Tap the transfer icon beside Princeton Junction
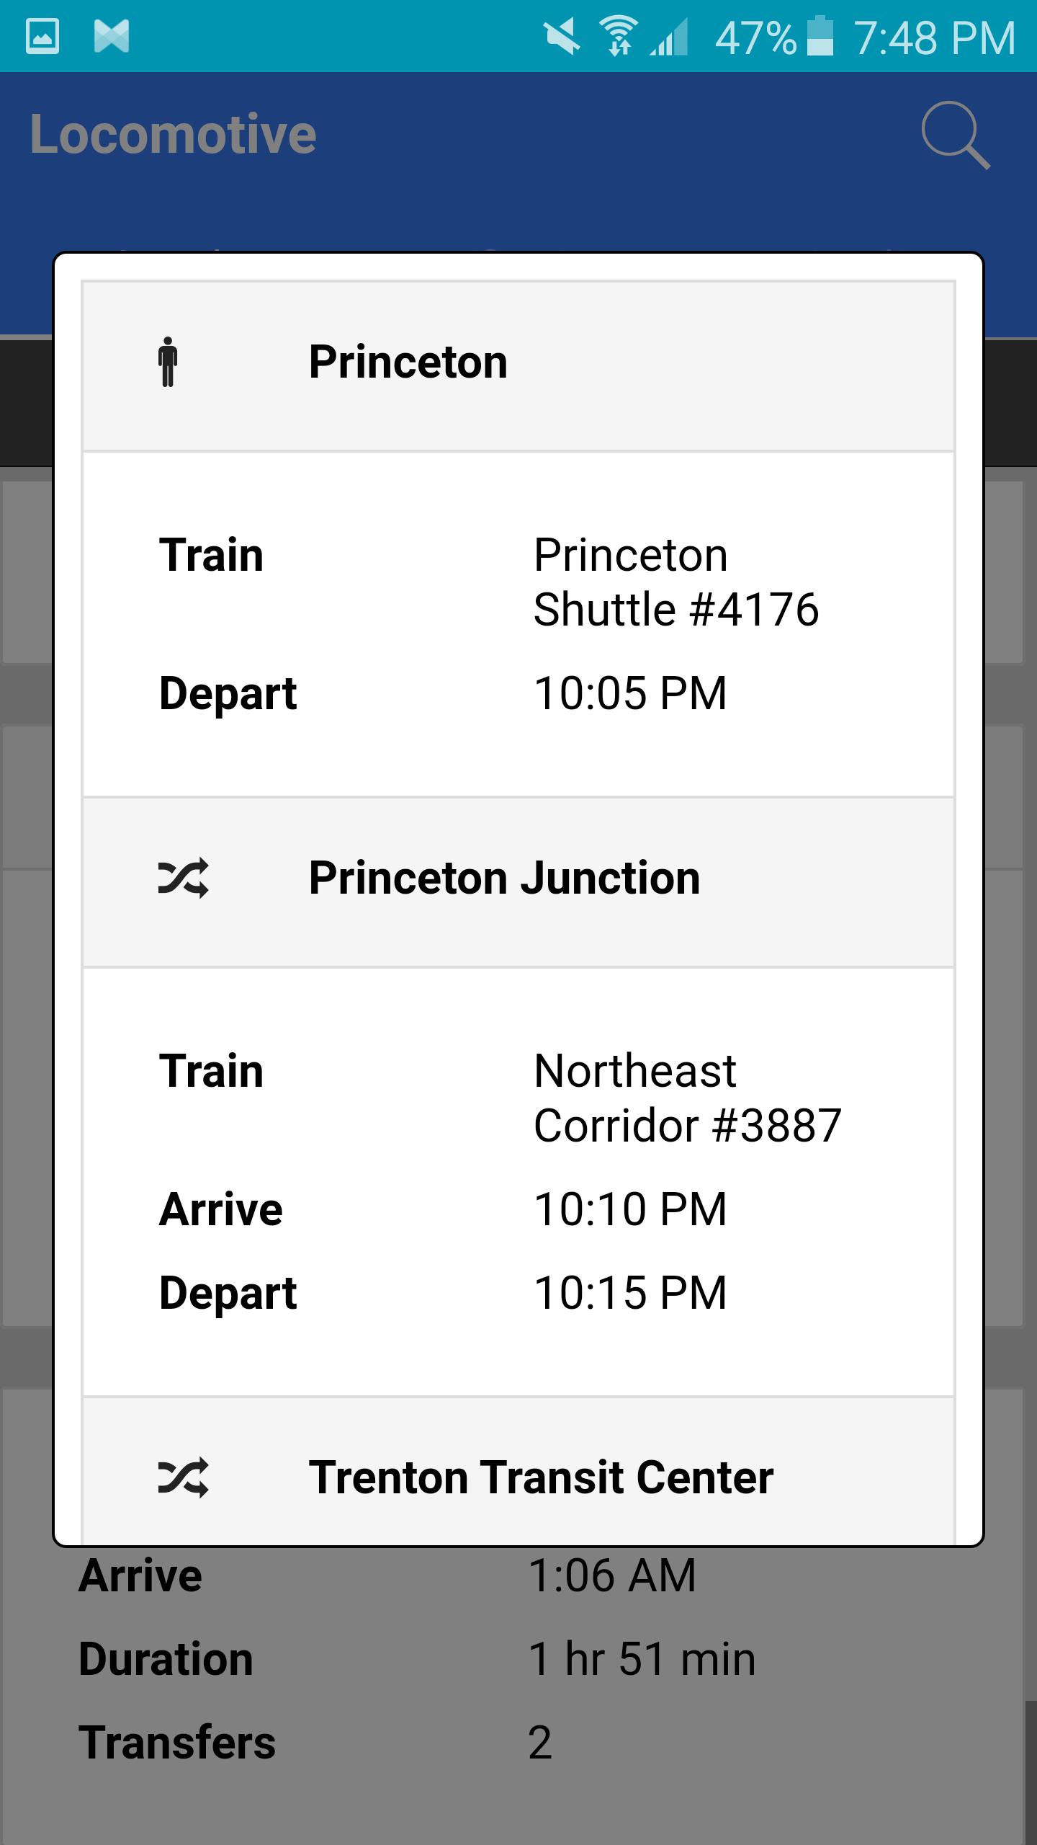 click(183, 878)
